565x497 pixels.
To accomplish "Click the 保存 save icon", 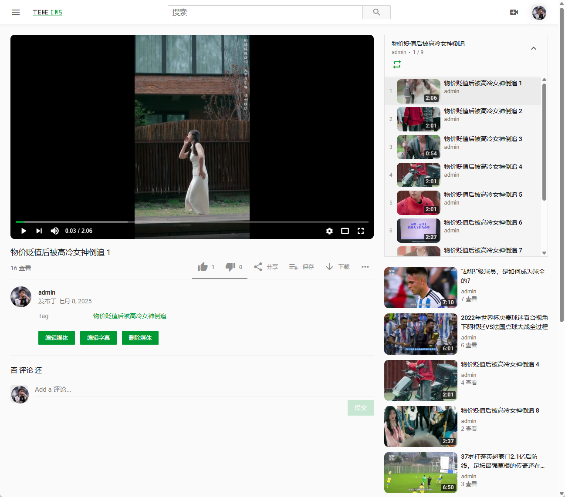I will (x=294, y=266).
